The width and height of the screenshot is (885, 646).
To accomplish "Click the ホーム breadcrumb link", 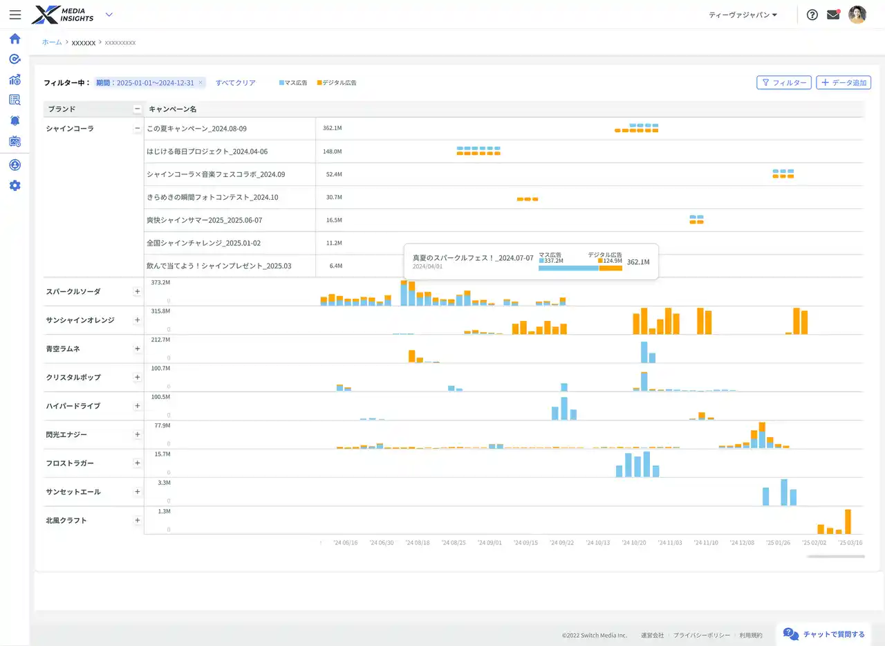I will (x=52, y=42).
